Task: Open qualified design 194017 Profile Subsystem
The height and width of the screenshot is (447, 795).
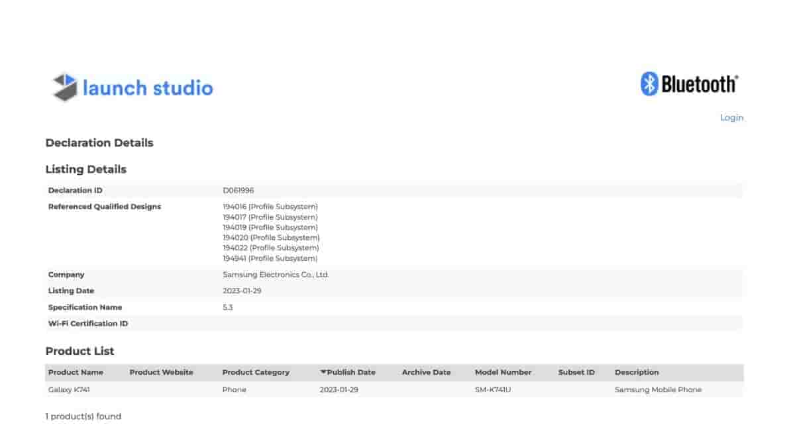Action: (270, 217)
